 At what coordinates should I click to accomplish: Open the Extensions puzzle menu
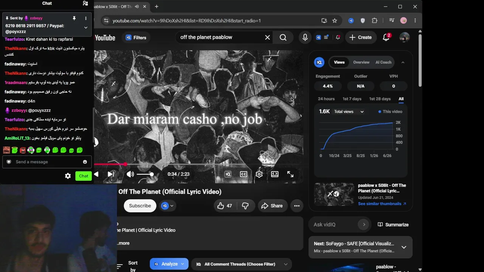coord(375,21)
